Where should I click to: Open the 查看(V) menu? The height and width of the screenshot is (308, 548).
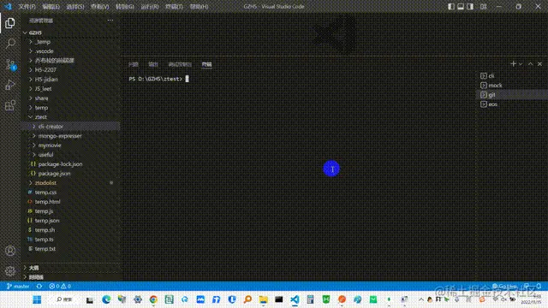pos(100,7)
